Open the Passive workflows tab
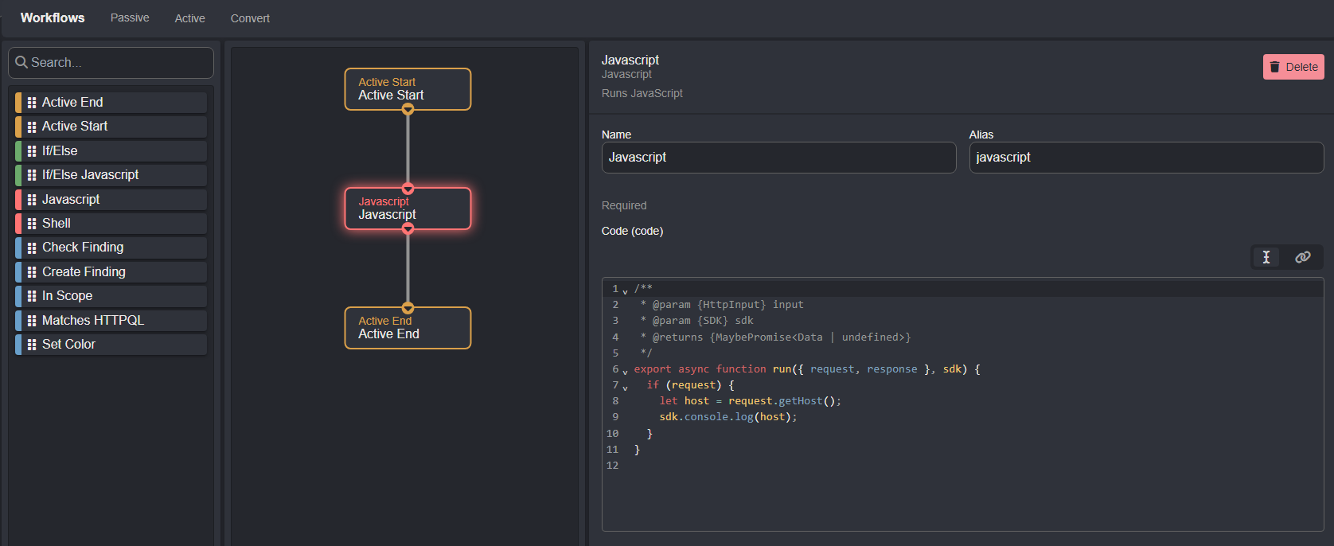Image resolution: width=1334 pixels, height=546 pixels. pos(130,18)
